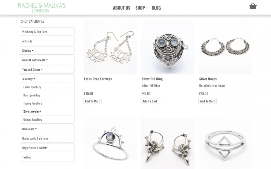Open the ABOUT US page
The width and height of the screenshot is (271, 169).
(121, 8)
